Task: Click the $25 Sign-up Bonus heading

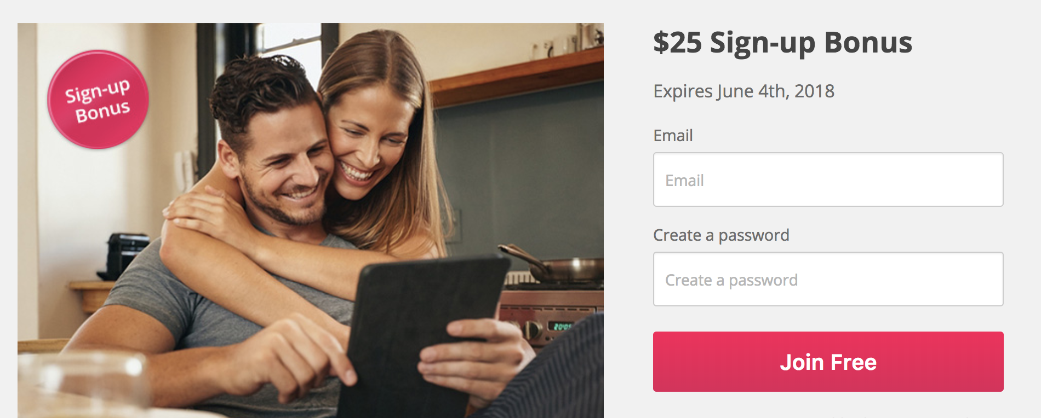Action: click(782, 43)
